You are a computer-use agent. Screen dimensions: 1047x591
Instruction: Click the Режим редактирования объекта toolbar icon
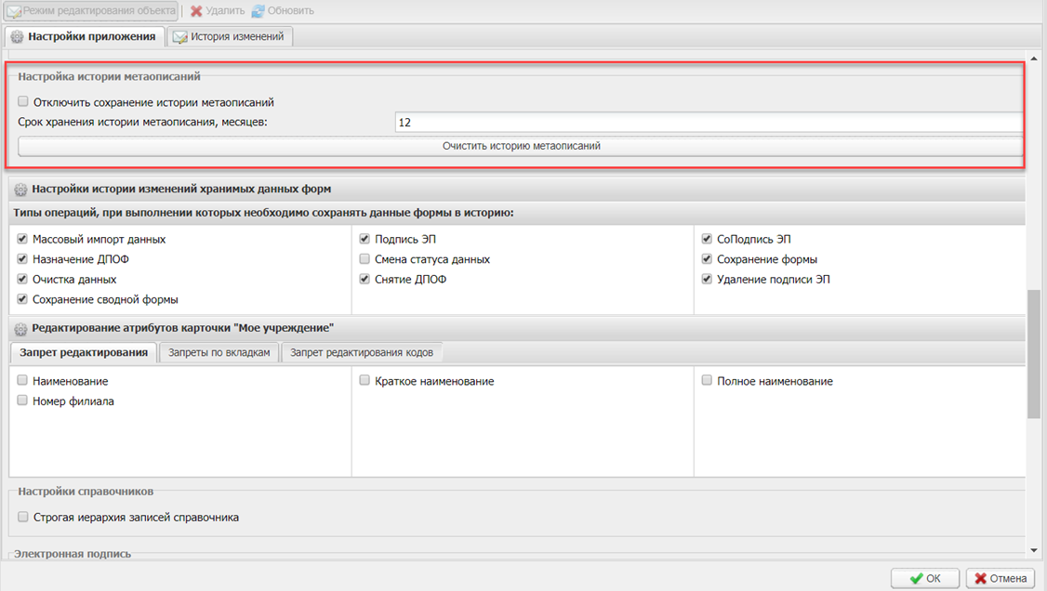15,11
